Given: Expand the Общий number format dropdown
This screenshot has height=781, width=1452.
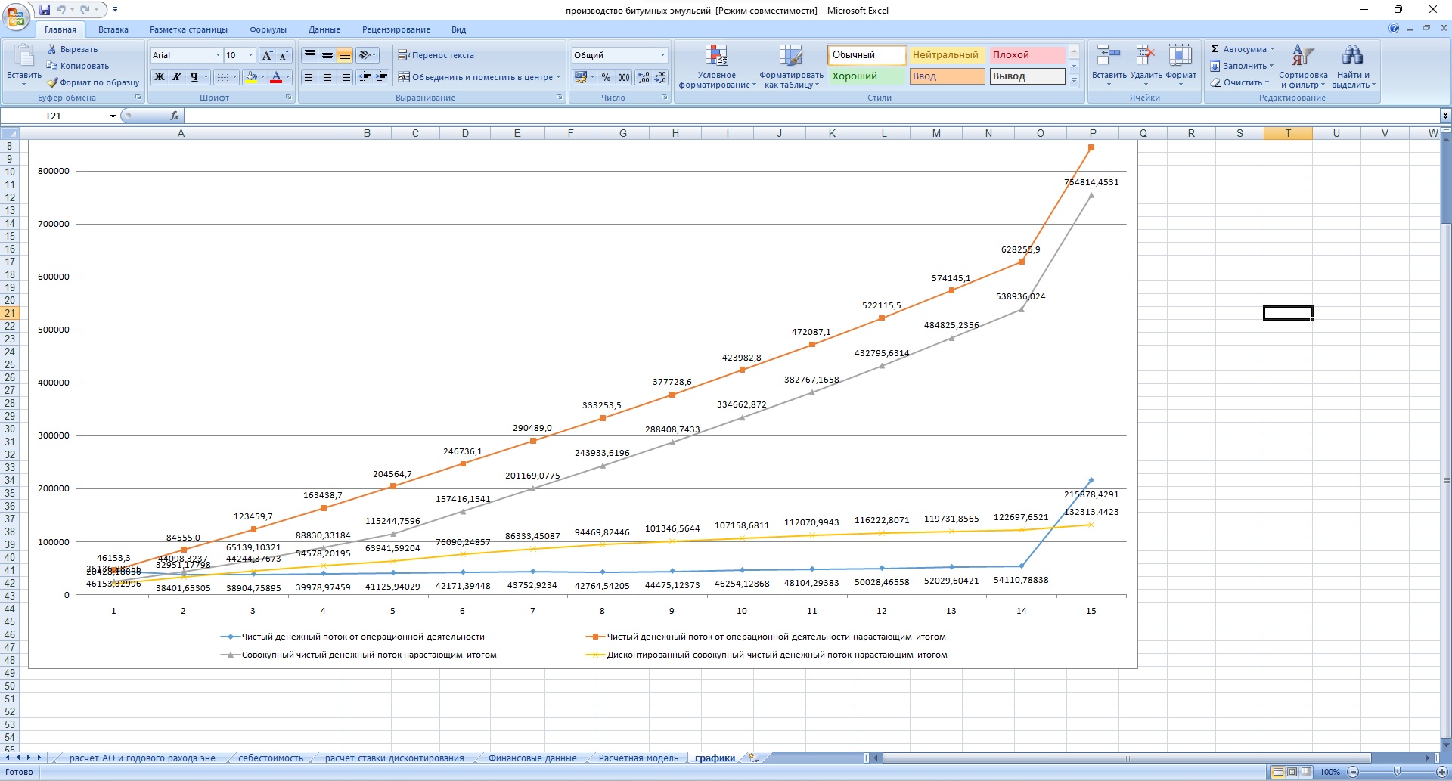Looking at the screenshot, I should (662, 55).
